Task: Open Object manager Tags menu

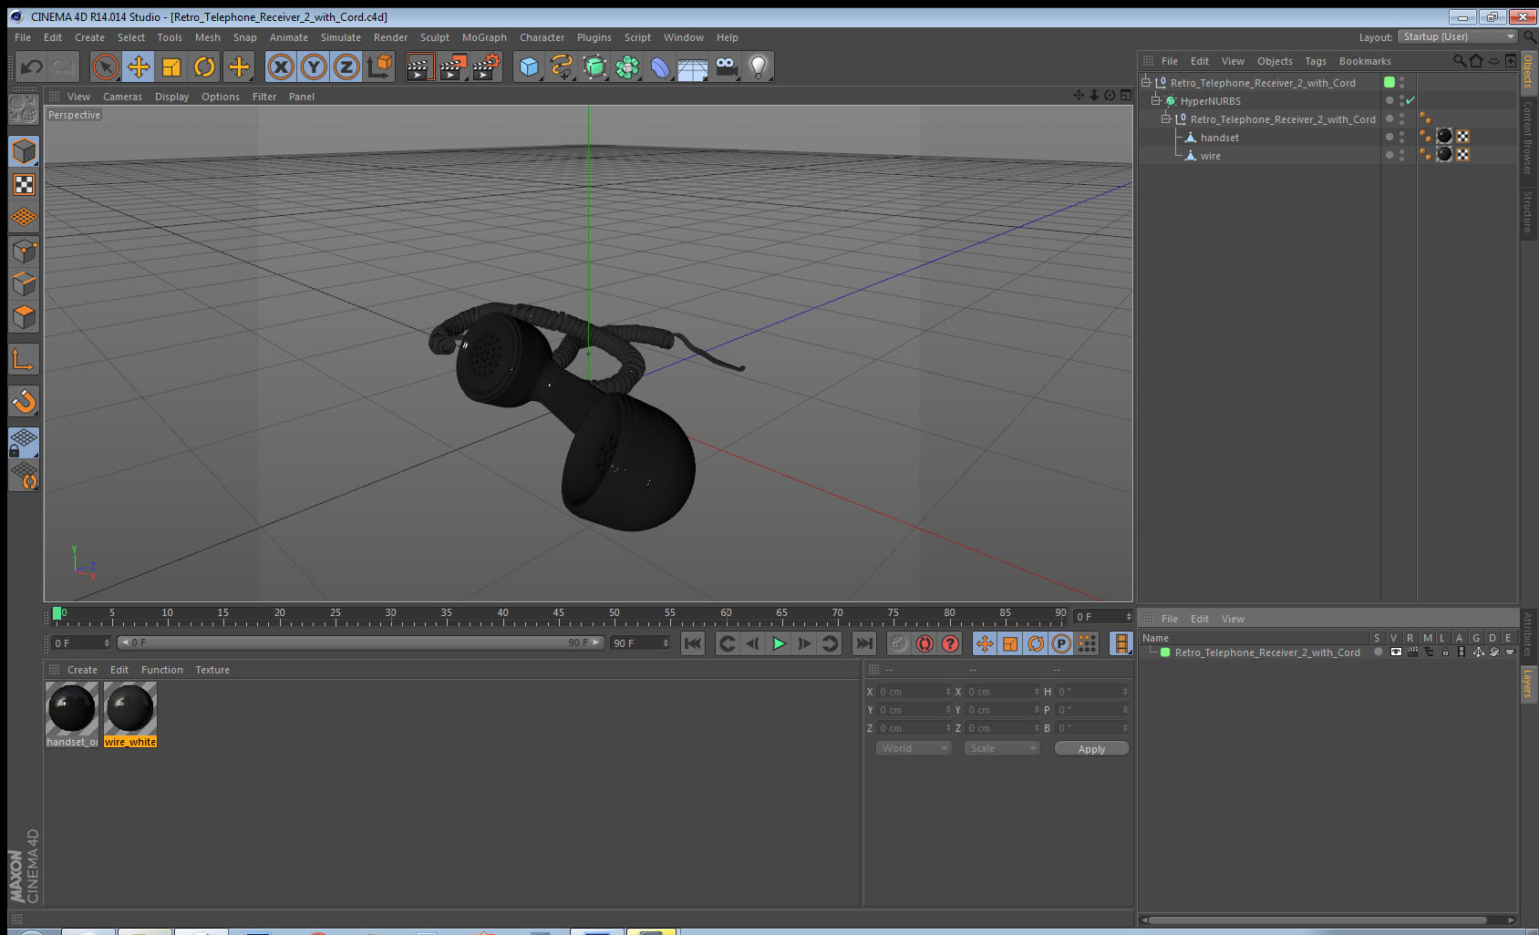Action: coord(1315,61)
